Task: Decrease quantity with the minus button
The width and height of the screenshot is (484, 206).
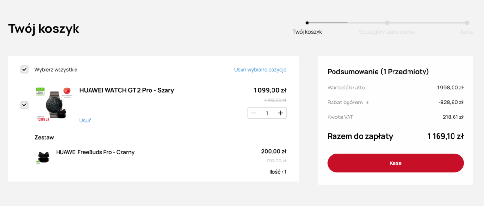Action: click(254, 113)
